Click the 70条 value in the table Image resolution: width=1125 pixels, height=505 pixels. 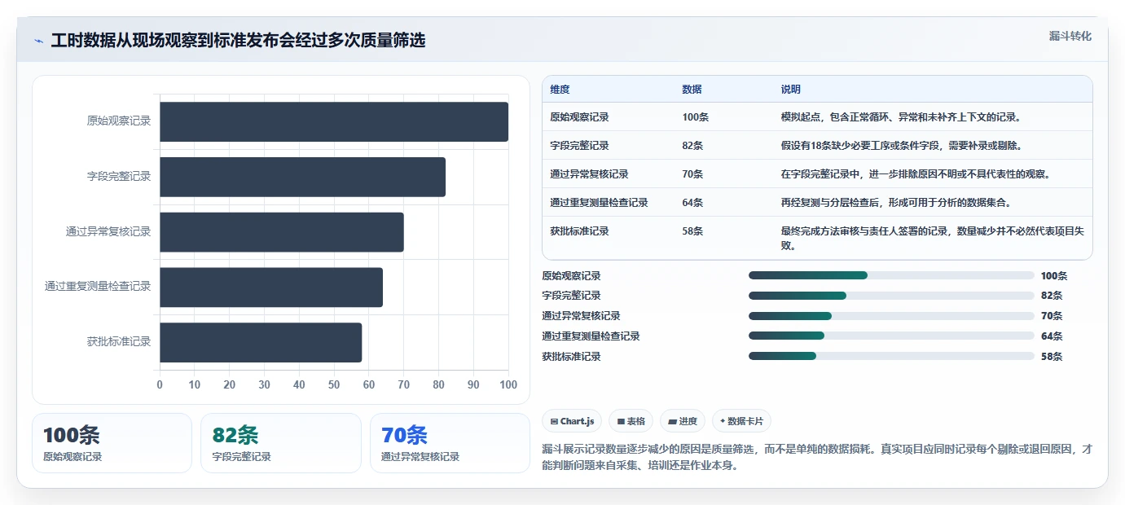pyautogui.click(x=692, y=174)
